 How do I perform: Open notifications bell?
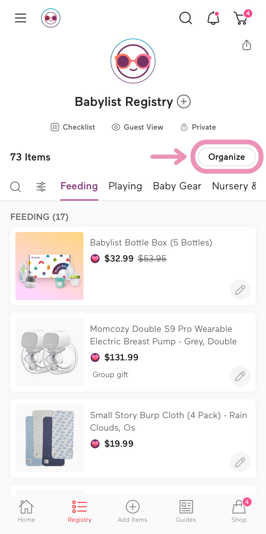coord(213,18)
